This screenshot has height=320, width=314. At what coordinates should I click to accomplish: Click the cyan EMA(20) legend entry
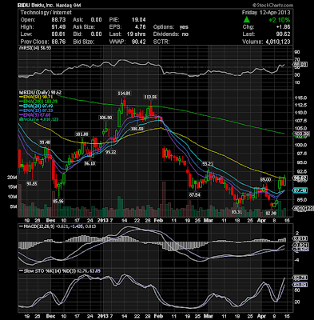point(36,106)
